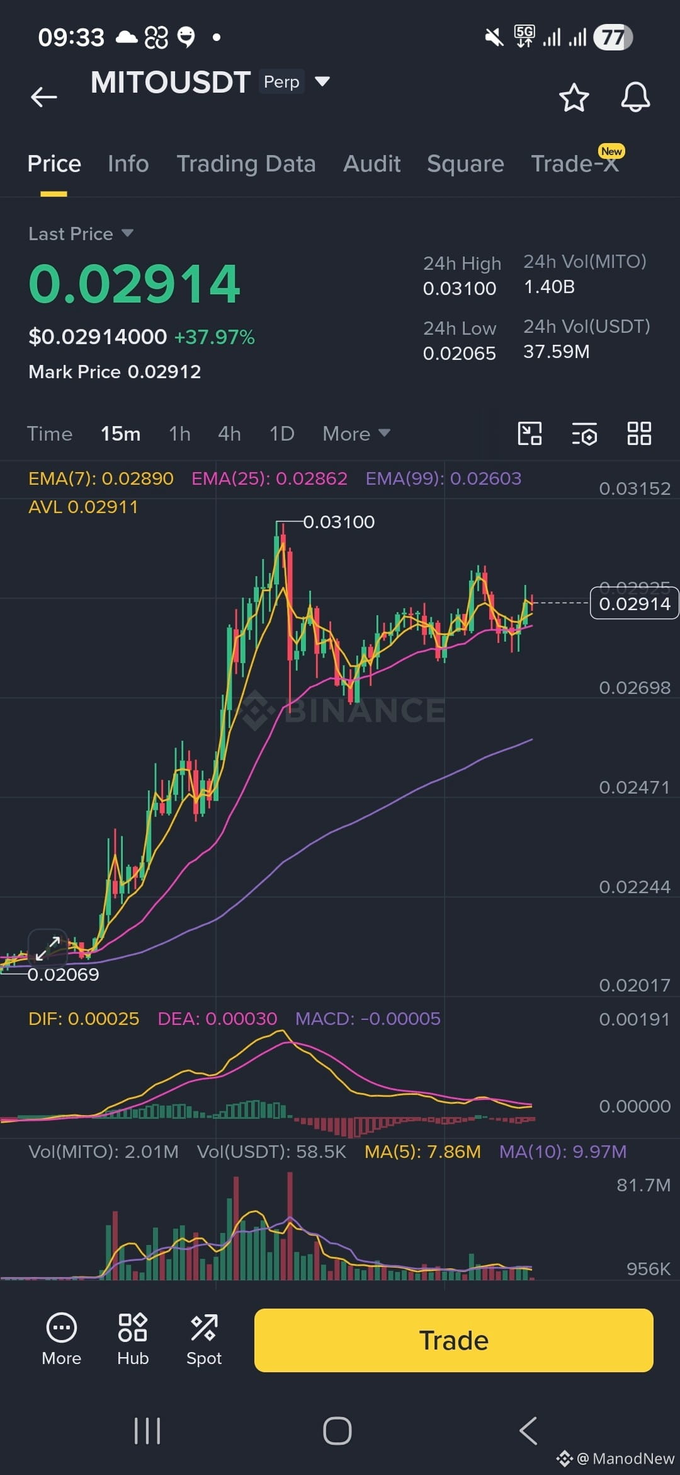The image size is (680, 1475).
Task: Tap the muted sound status icon
Action: pos(494,37)
